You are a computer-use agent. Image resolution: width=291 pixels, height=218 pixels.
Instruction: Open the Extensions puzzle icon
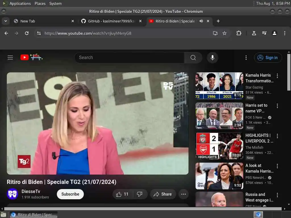tap(239, 33)
